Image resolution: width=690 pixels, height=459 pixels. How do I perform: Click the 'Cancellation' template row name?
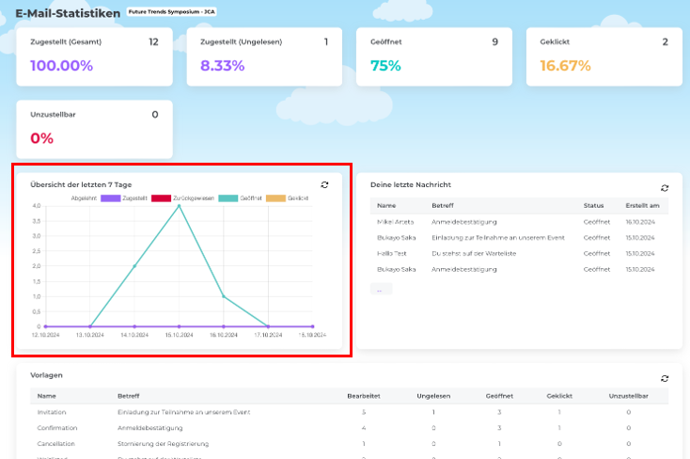click(x=55, y=444)
